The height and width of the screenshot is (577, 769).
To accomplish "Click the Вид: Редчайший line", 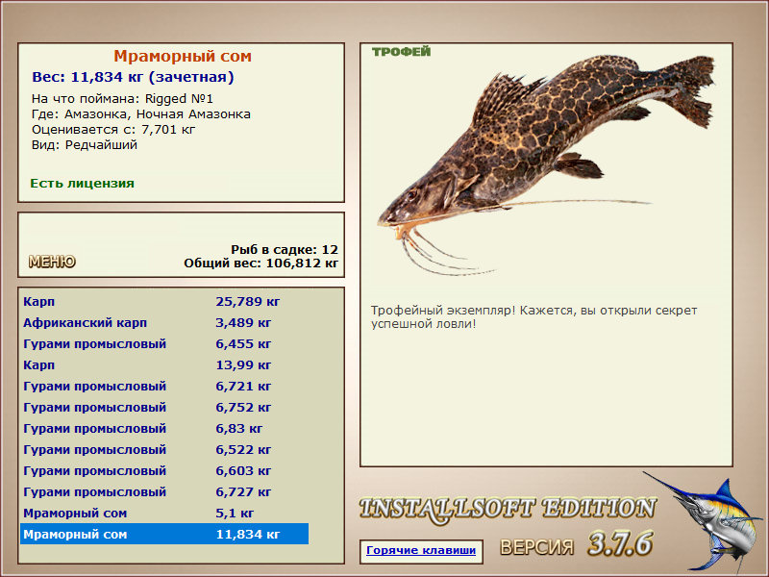I will 85,145.
